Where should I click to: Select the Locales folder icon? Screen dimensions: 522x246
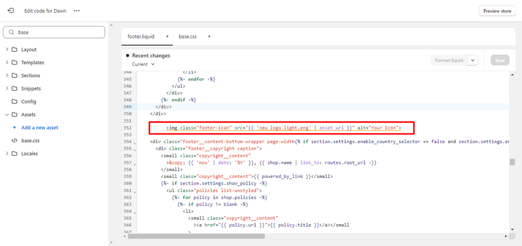(x=14, y=153)
